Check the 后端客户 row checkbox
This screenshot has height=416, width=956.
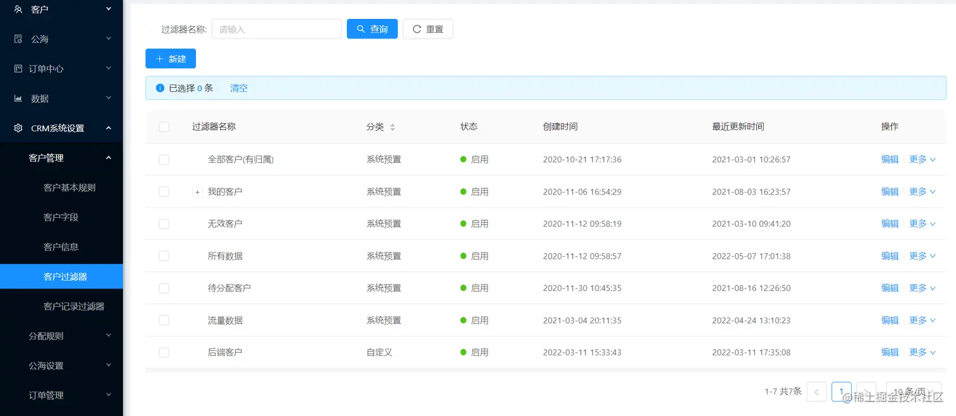[164, 352]
